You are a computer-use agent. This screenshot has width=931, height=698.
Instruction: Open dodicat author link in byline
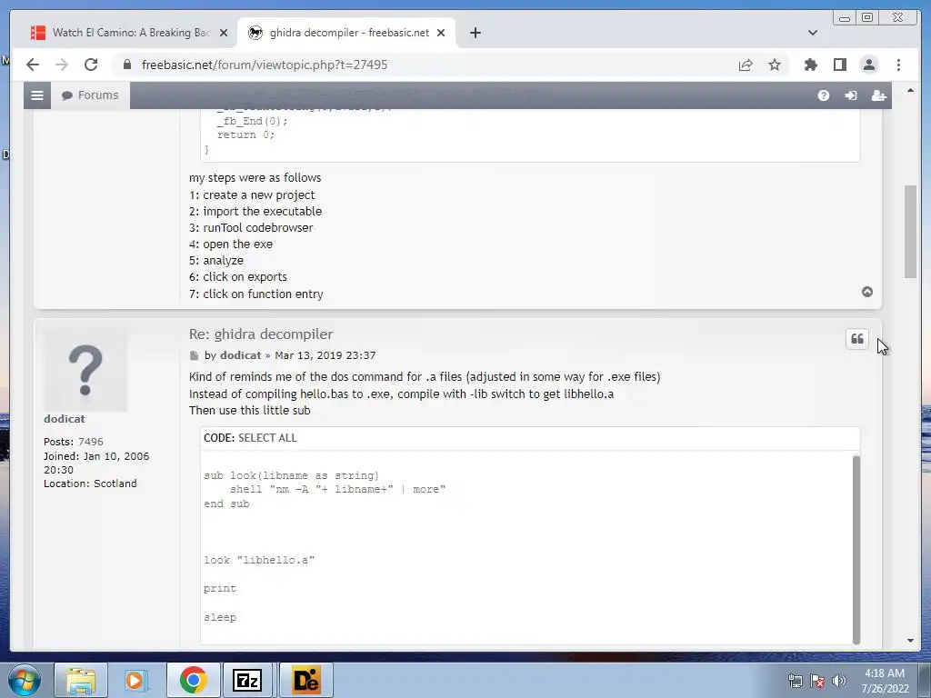(240, 355)
